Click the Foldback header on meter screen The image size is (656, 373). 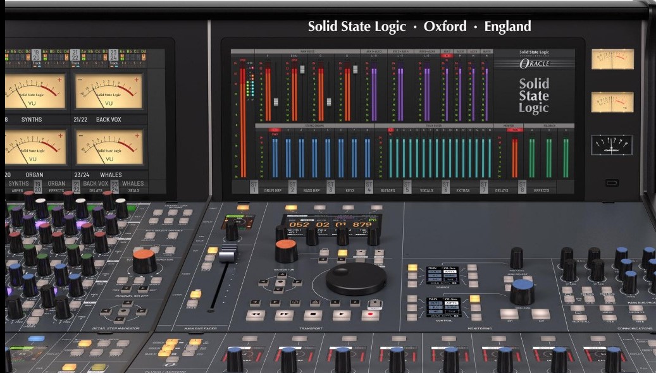pyautogui.click(x=549, y=125)
